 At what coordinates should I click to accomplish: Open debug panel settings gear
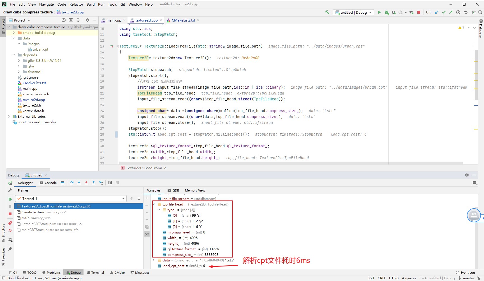[467, 175]
